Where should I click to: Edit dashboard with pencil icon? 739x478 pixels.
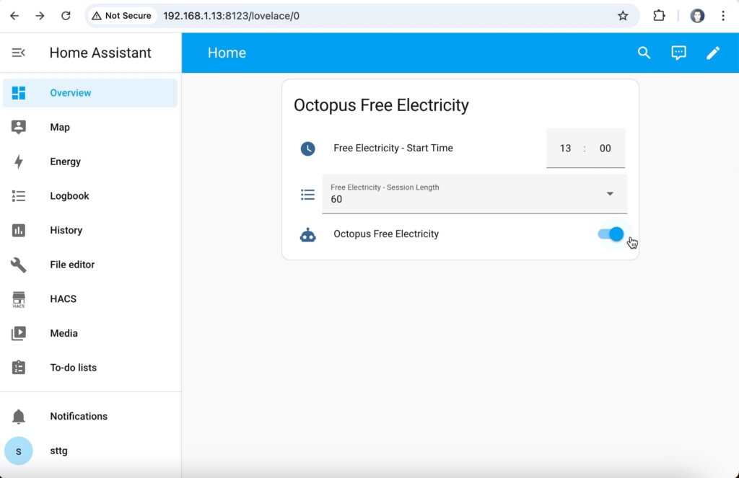pyautogui.click(x=712, y=53)
